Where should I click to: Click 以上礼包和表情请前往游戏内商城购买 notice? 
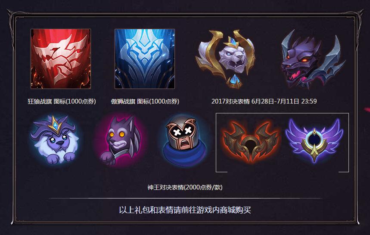pos(185,210)
